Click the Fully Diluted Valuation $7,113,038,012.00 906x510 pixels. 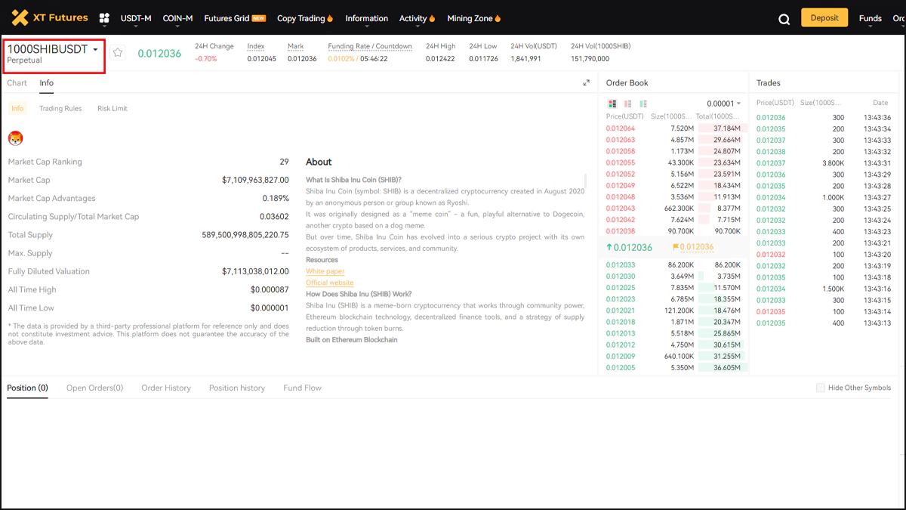click(255, 271)
